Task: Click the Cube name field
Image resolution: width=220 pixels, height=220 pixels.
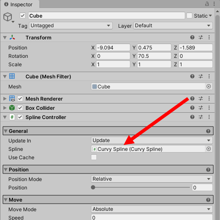Action: pyautogui.click(x=106, y=16)
